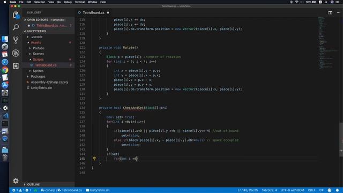343x193 pixels.
Task: Open the Debug view with bug icon
Action: pyautogui.click(x=16, y=53)
